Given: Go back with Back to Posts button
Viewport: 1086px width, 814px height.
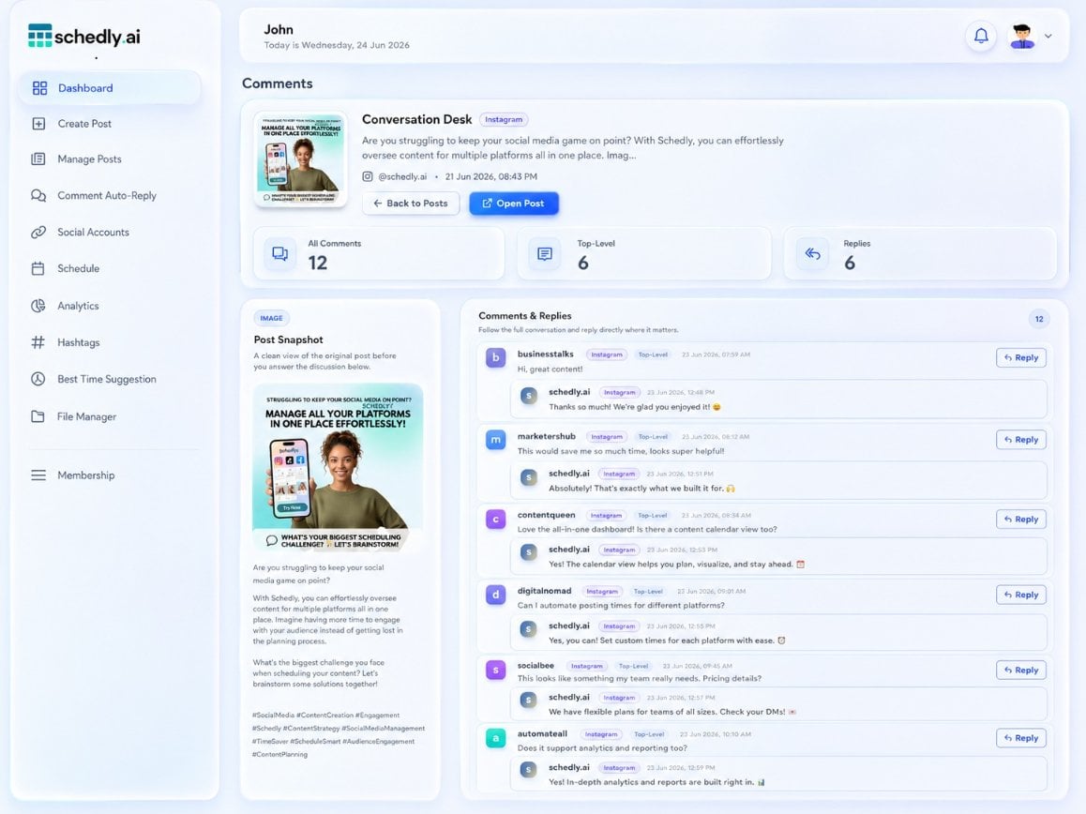Looking at the screenshot, I should pyautogui.click(x=411, y=203).
